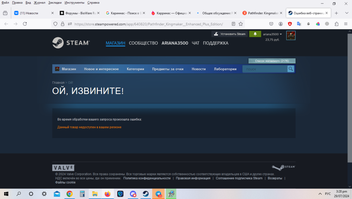Open the Правка menu

tap(17, 3)
